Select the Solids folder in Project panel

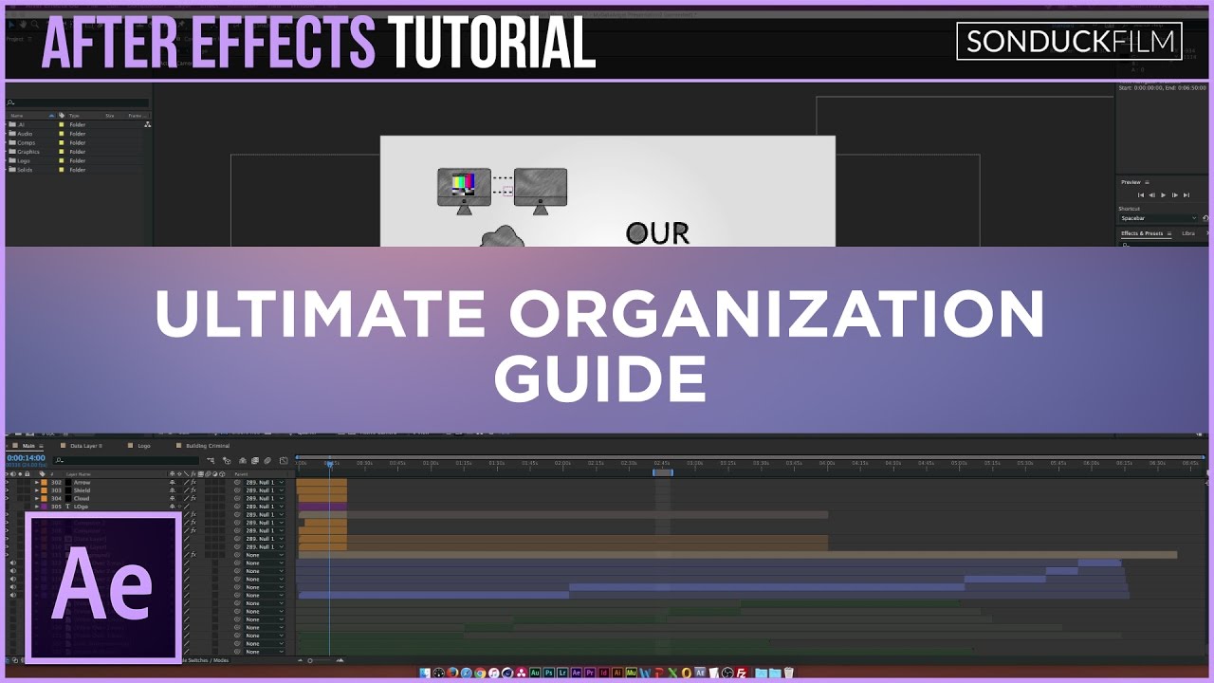[25, 170]
